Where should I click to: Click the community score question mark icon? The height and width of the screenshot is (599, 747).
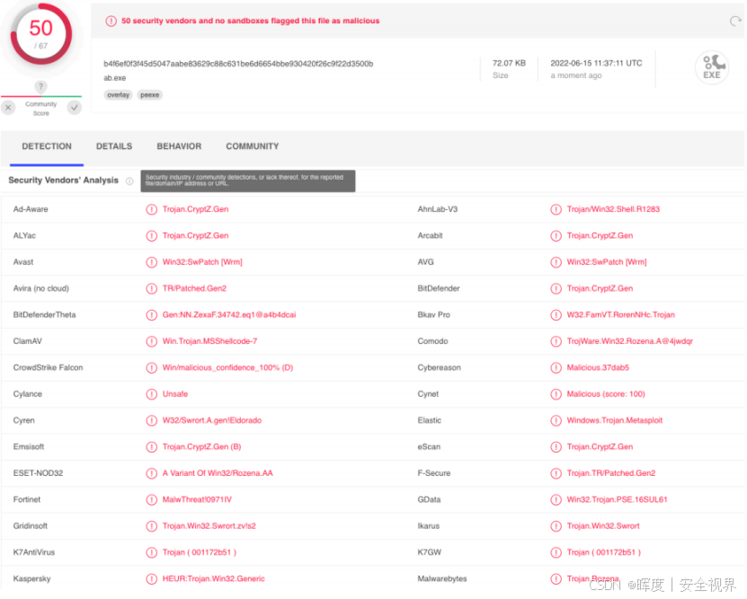coord(41,86)
